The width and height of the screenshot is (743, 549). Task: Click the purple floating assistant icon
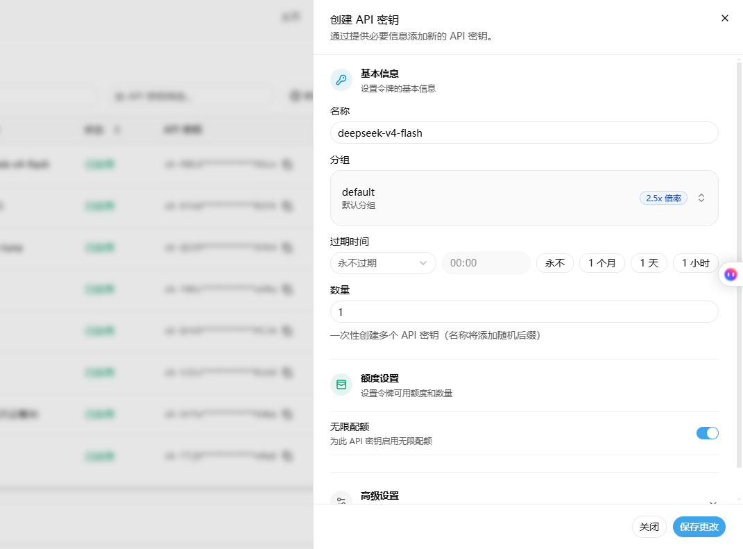(731, 274)
